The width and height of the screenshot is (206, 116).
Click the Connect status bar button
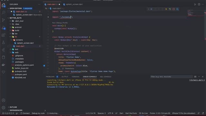[x=25, y=113]
